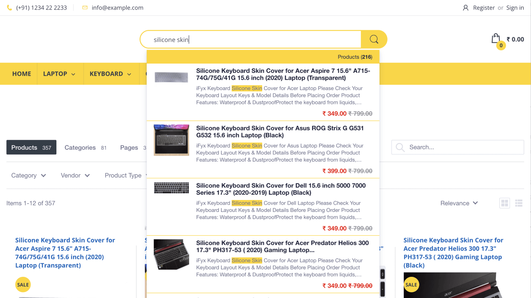The width and height of the screenshot is (531, 298).
Task: Open the Register link
Action: coord(484,7)
